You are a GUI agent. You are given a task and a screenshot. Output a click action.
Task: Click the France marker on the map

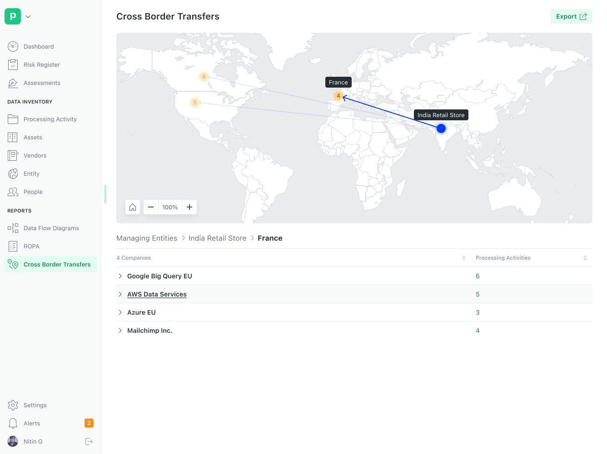tap(338, 96)
